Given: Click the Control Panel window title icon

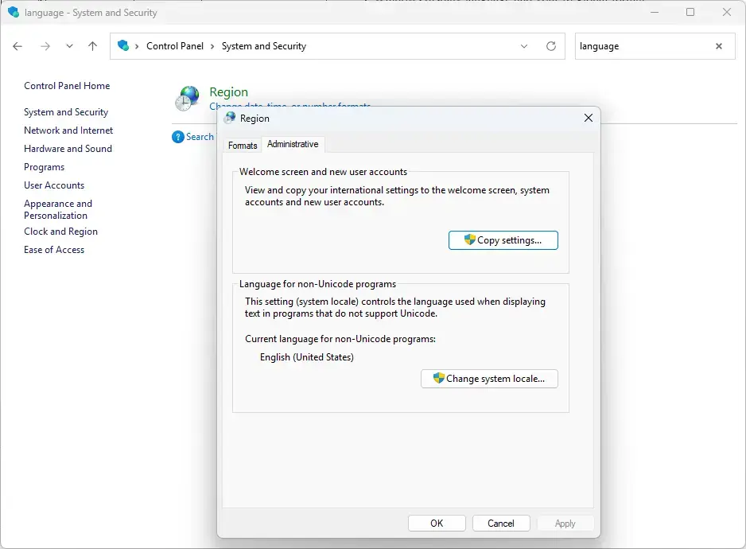Looking at the screenshot, I should point(14,13).
